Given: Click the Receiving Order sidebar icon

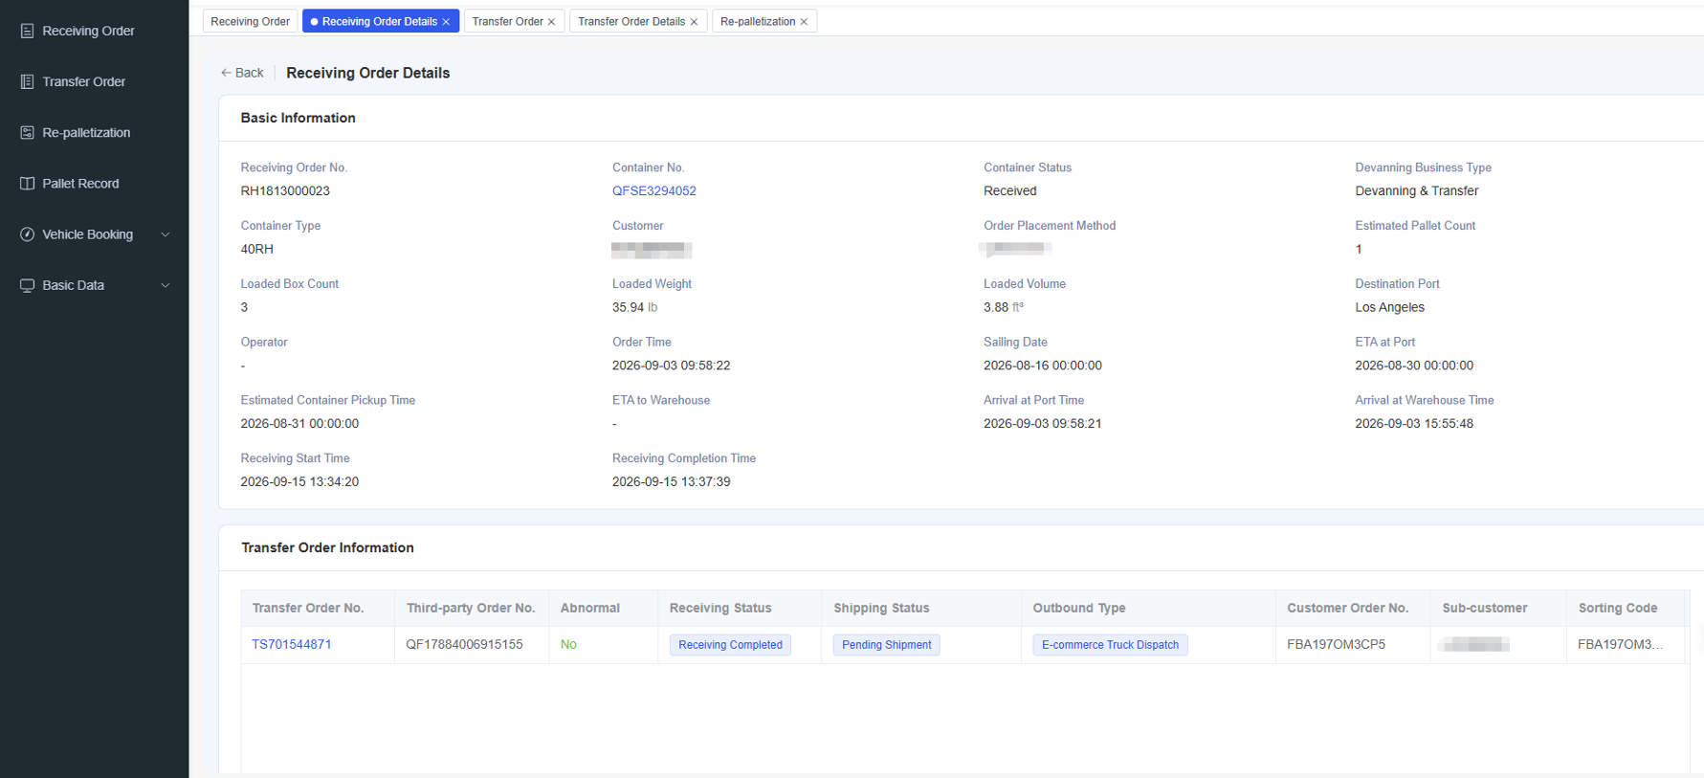Looking at the screenshot, I should (27, 31).
